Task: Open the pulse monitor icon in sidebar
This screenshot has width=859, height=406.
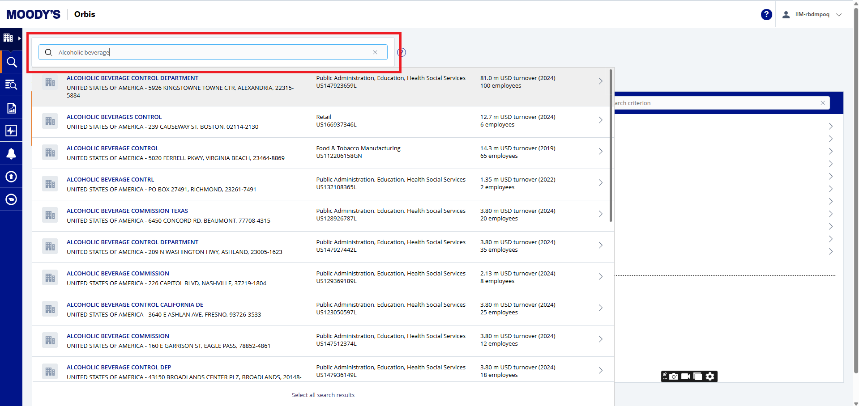Action: (x=11, y=131)
